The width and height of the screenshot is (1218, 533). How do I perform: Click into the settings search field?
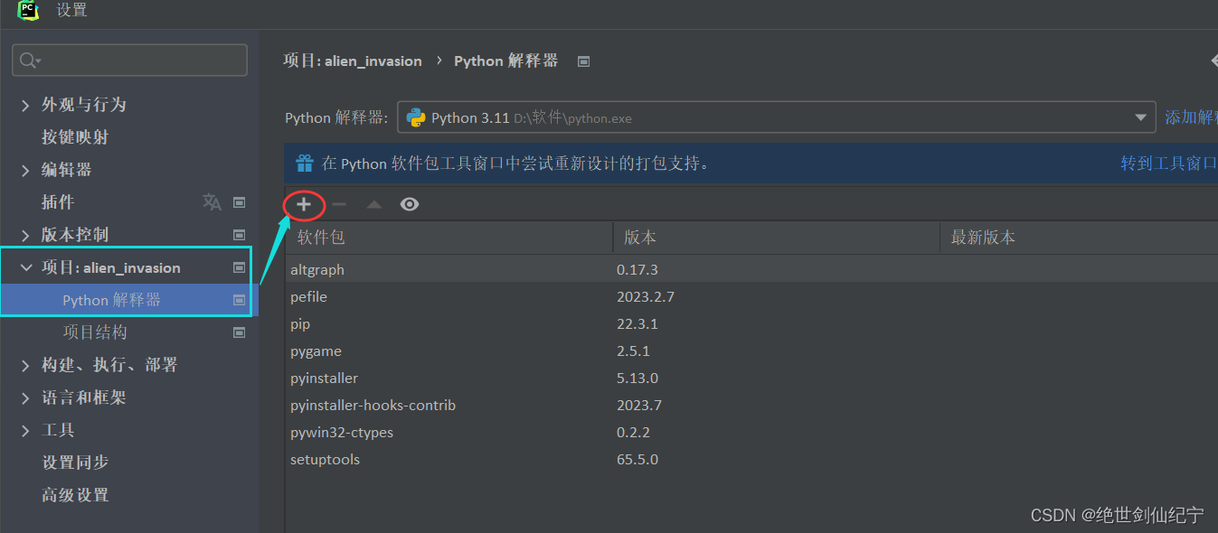point(129,61)
